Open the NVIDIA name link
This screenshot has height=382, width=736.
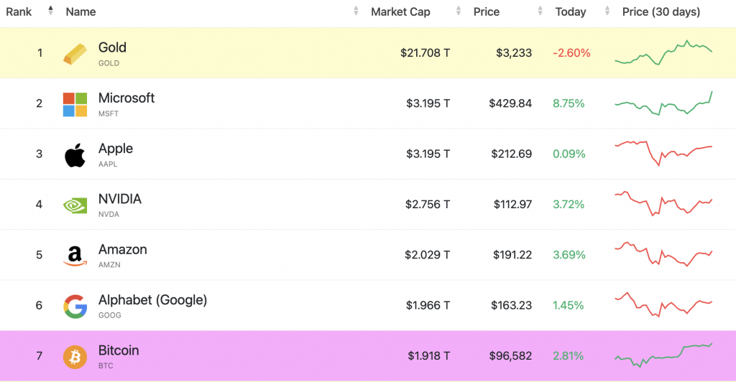[120, 199]
